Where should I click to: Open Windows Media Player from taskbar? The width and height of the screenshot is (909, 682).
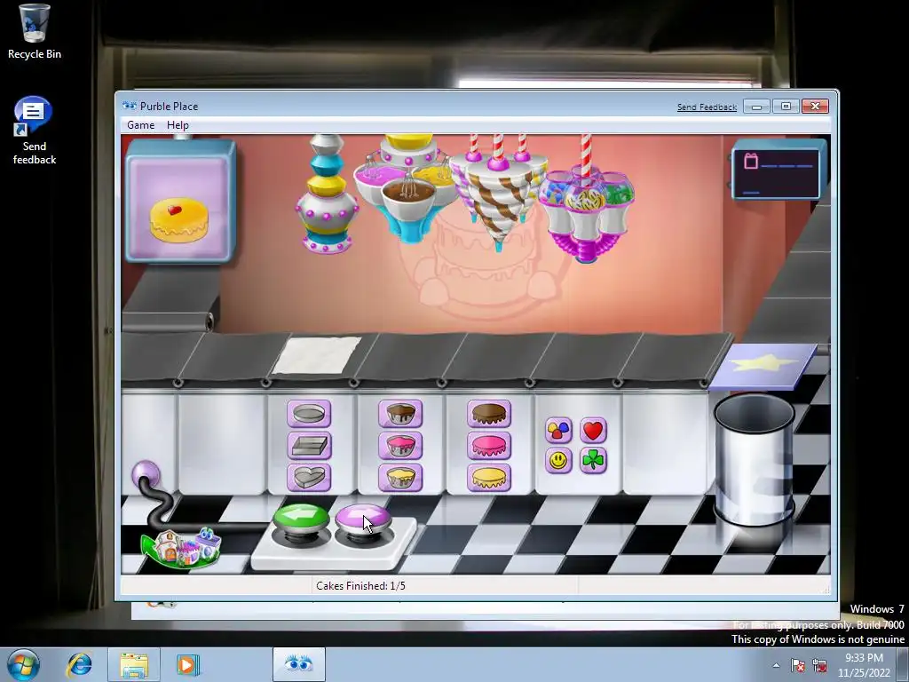point(186,664)
